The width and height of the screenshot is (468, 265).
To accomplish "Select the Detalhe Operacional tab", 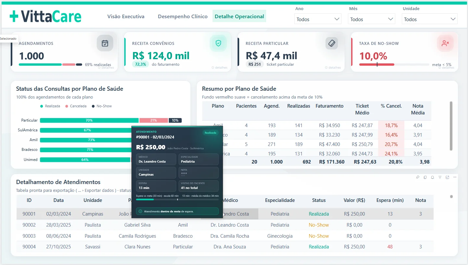I will click(x=240, y=16).
